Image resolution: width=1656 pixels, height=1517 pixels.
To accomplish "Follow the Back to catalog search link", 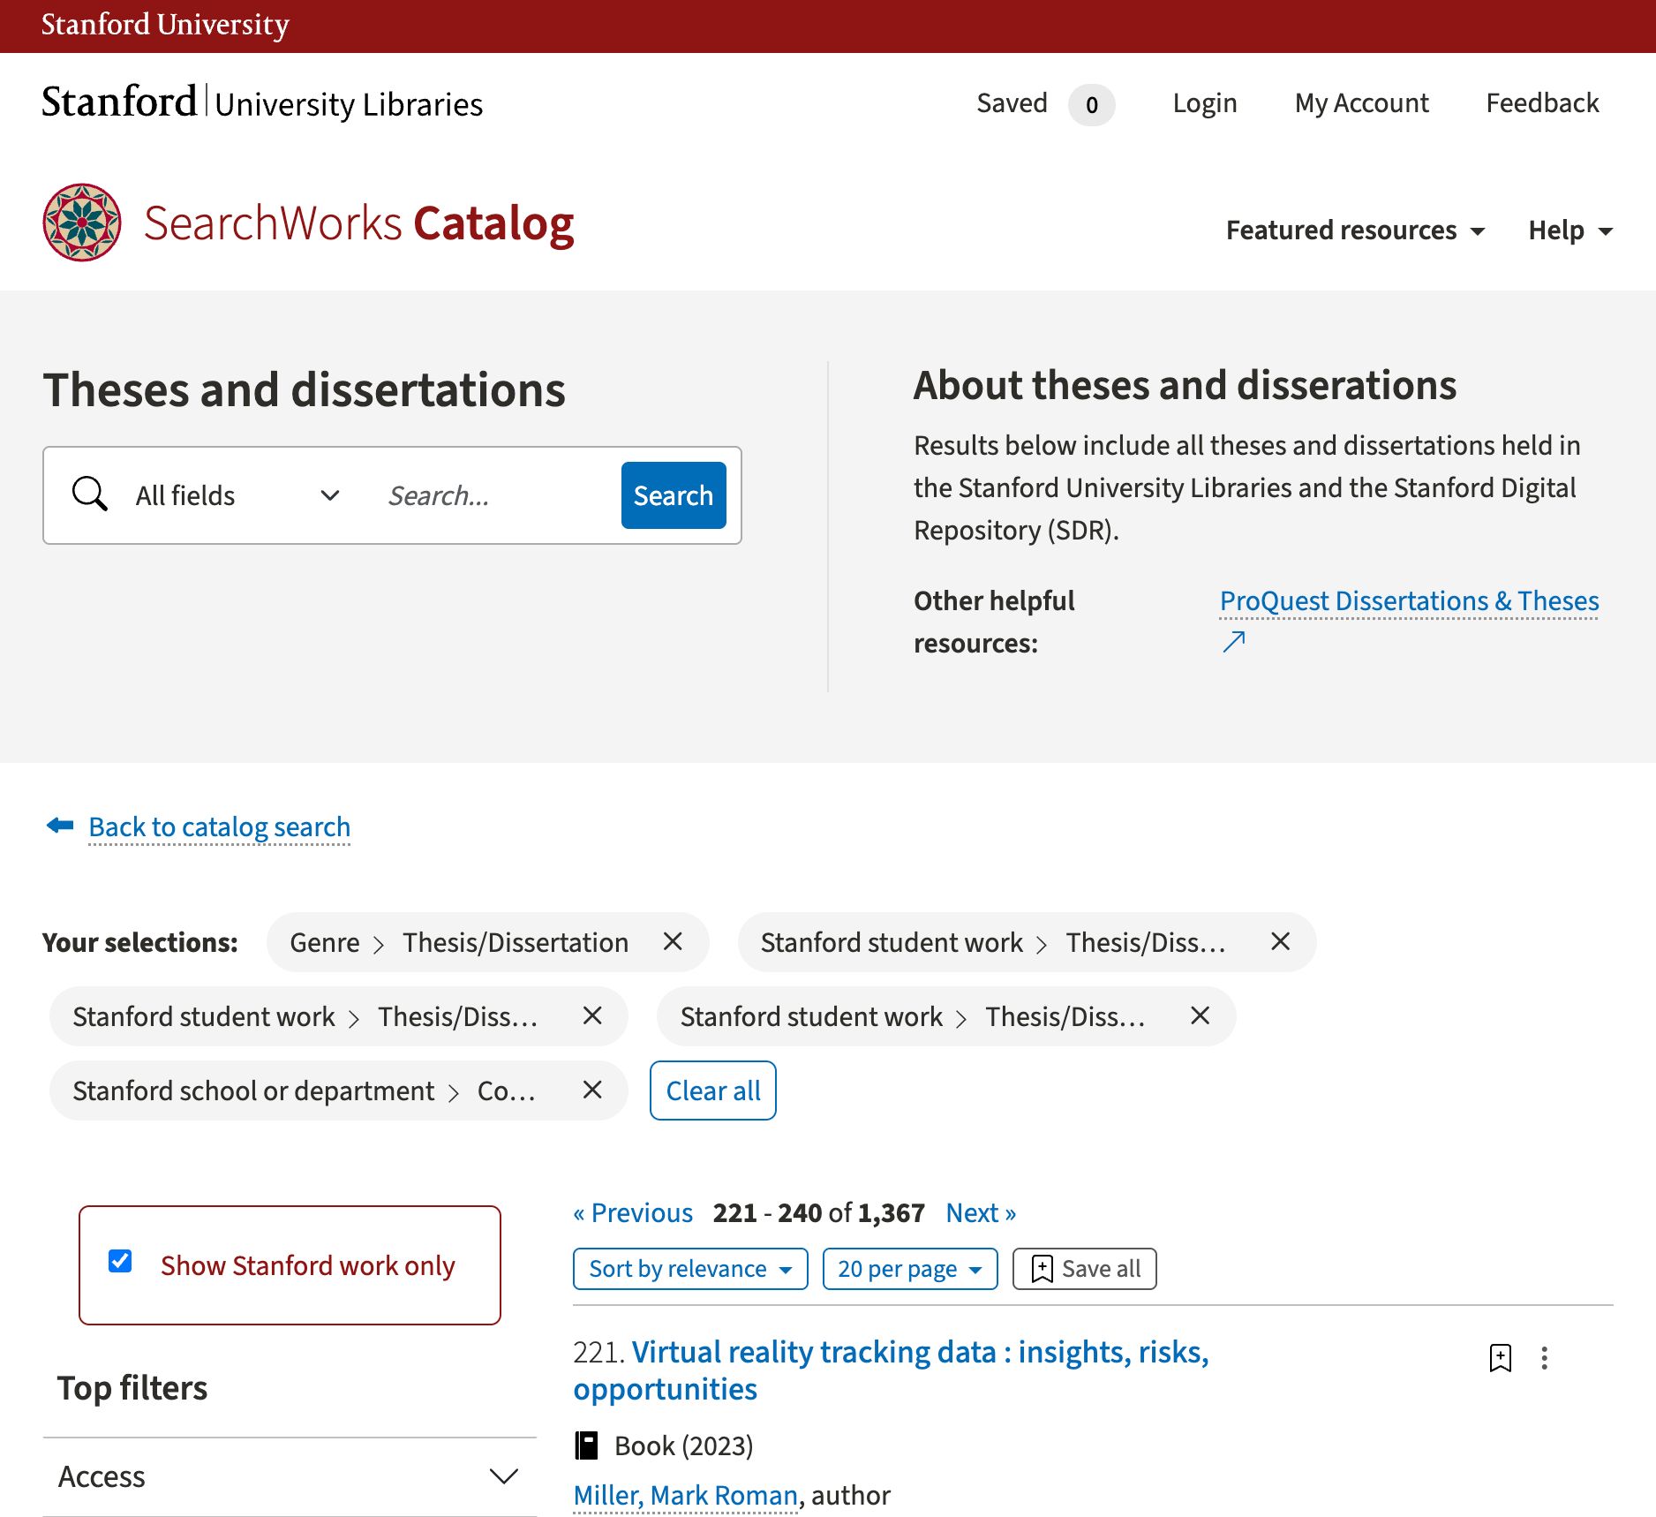I will pyautogui.click(x=219, y=827).
